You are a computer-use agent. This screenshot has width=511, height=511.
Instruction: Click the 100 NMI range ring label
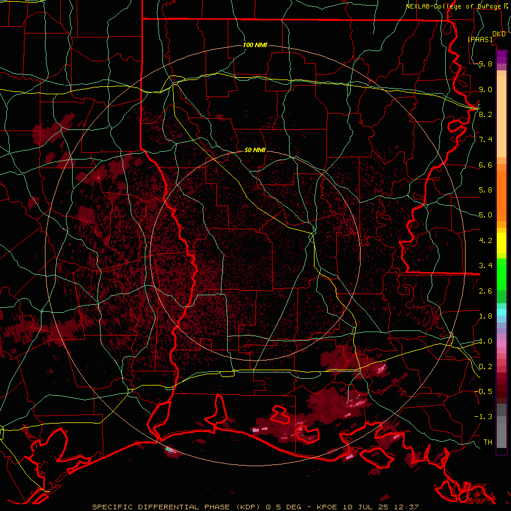tap(255, 45)
